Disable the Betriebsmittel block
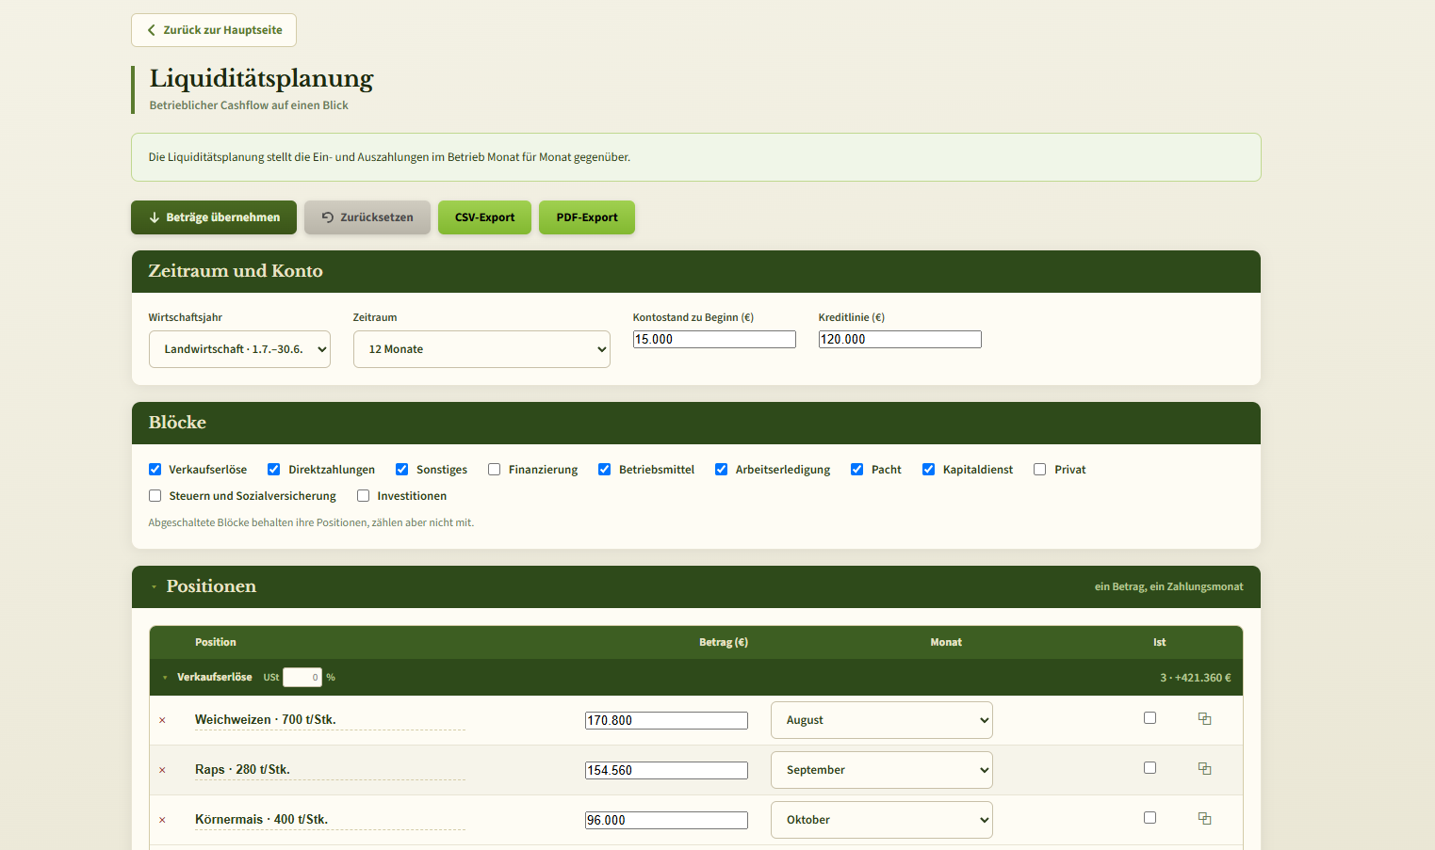The width and height of the screenshot is (1435, 850). coord(604,470)
